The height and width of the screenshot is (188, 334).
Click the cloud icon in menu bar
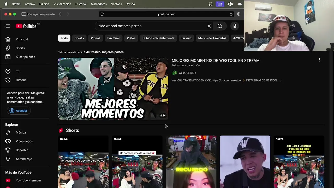(x=240, y=4)
